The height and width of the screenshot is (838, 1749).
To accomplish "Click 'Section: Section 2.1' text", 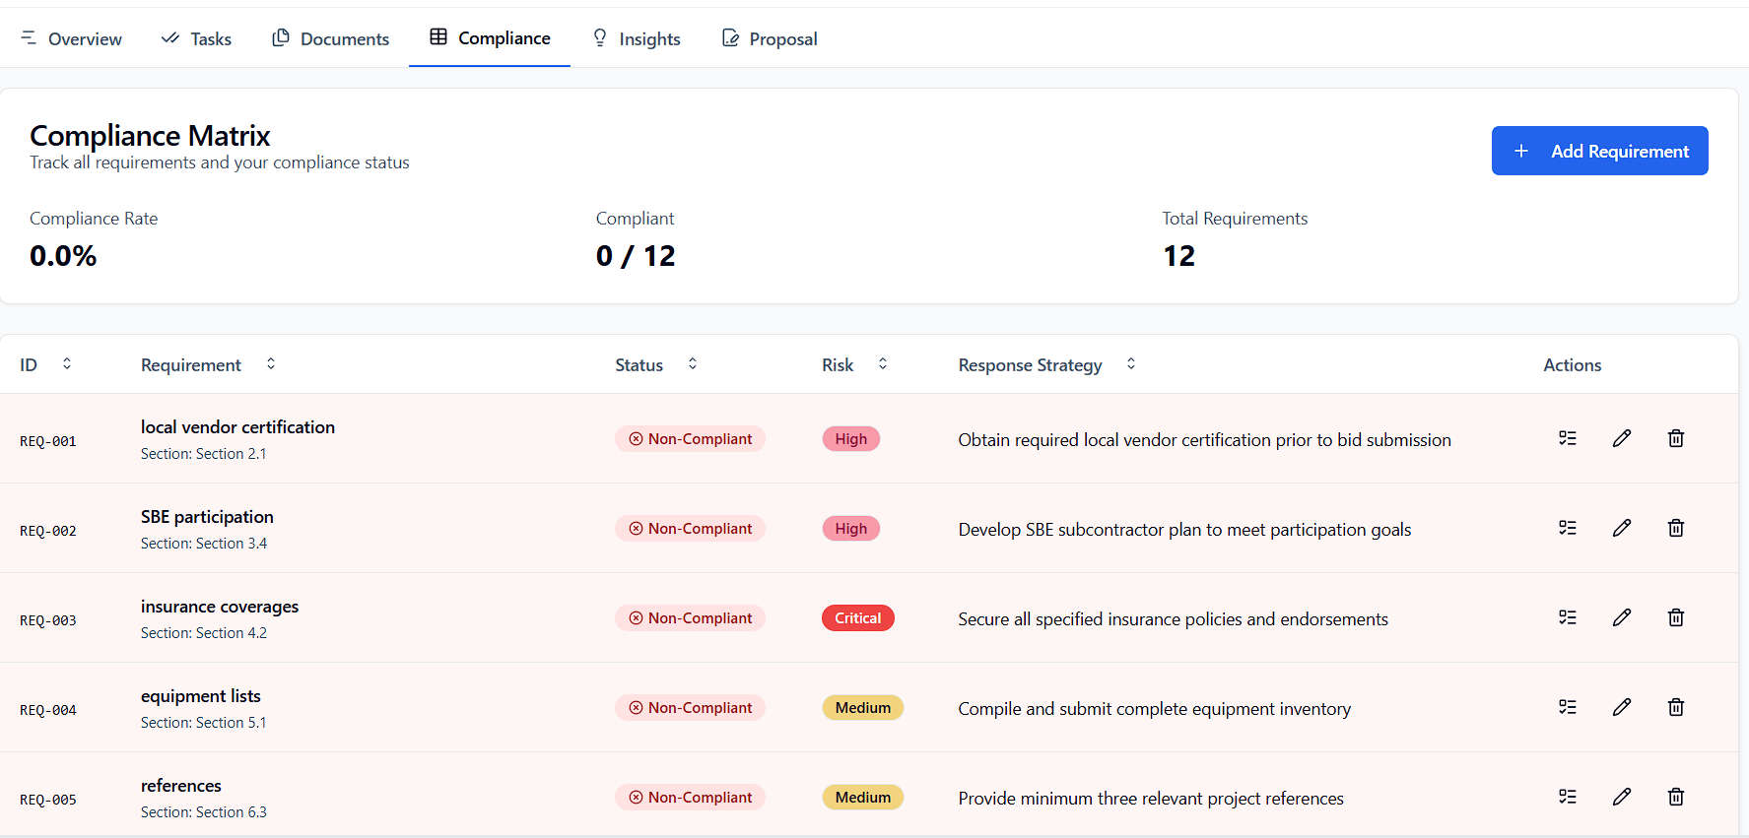I will [x=204, y=454].
